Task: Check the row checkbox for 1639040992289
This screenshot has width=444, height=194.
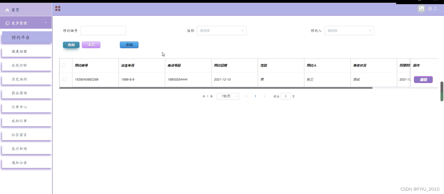Action: (64, 79)
